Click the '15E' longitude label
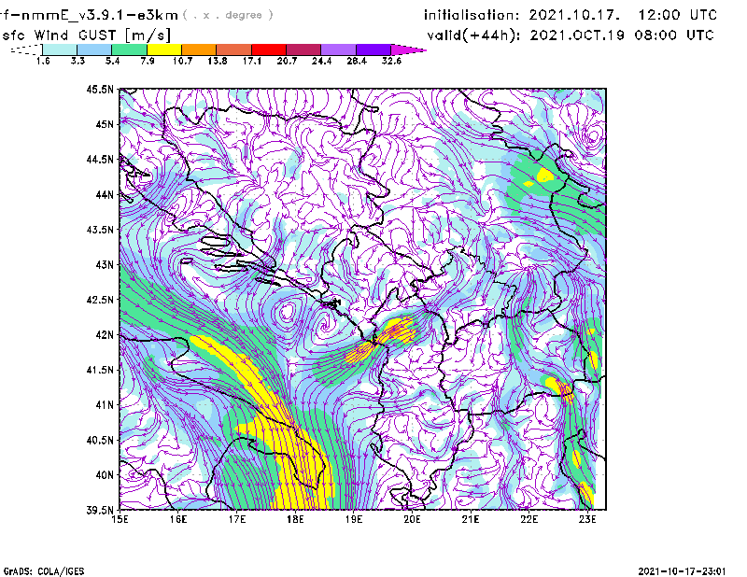Image resolution: width=747 pixels, height=577 pixels. click(x=120, y=519)
